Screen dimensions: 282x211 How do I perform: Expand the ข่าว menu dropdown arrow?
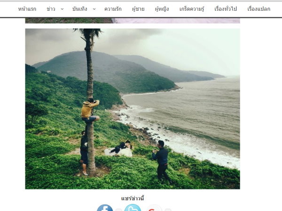pos(62,9)
